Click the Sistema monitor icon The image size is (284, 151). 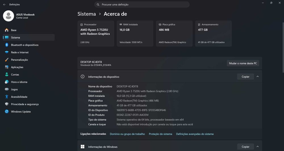coord(7,38)
